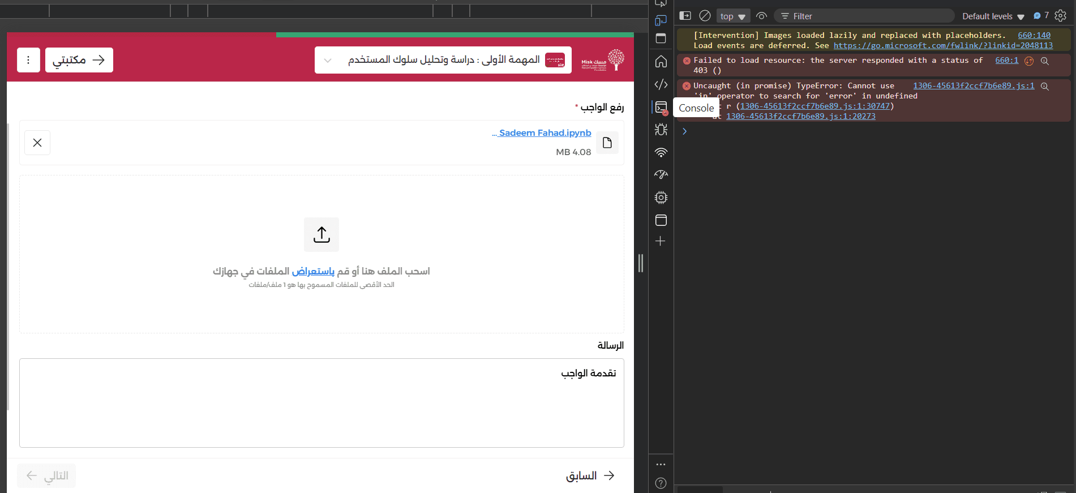This screenshot has width=1076, height=493.
Task: Click the upload arrow icon in drop zone
Action: pyautogui.click(x=321, y=234)
